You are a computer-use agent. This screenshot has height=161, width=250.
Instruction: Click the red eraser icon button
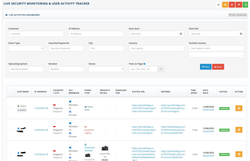pos(239,5)
